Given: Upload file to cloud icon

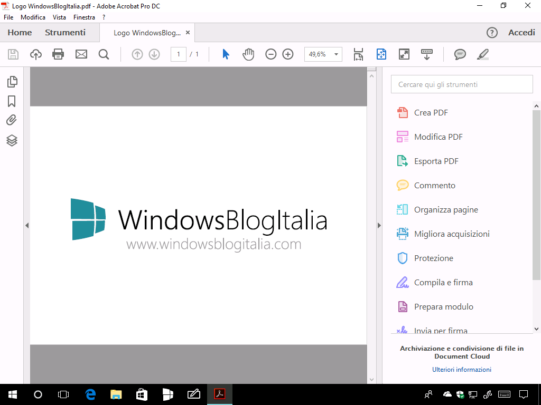Looking at the screenshot, I should 36,54.
